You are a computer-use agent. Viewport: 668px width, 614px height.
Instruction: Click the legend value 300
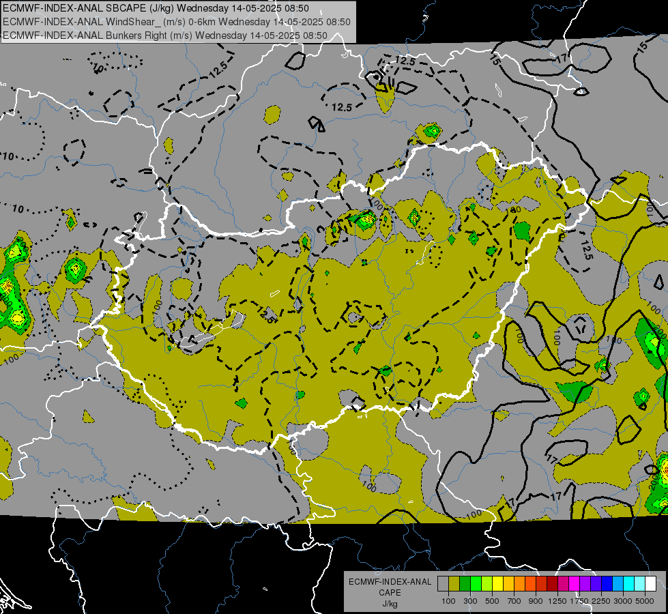470,601
